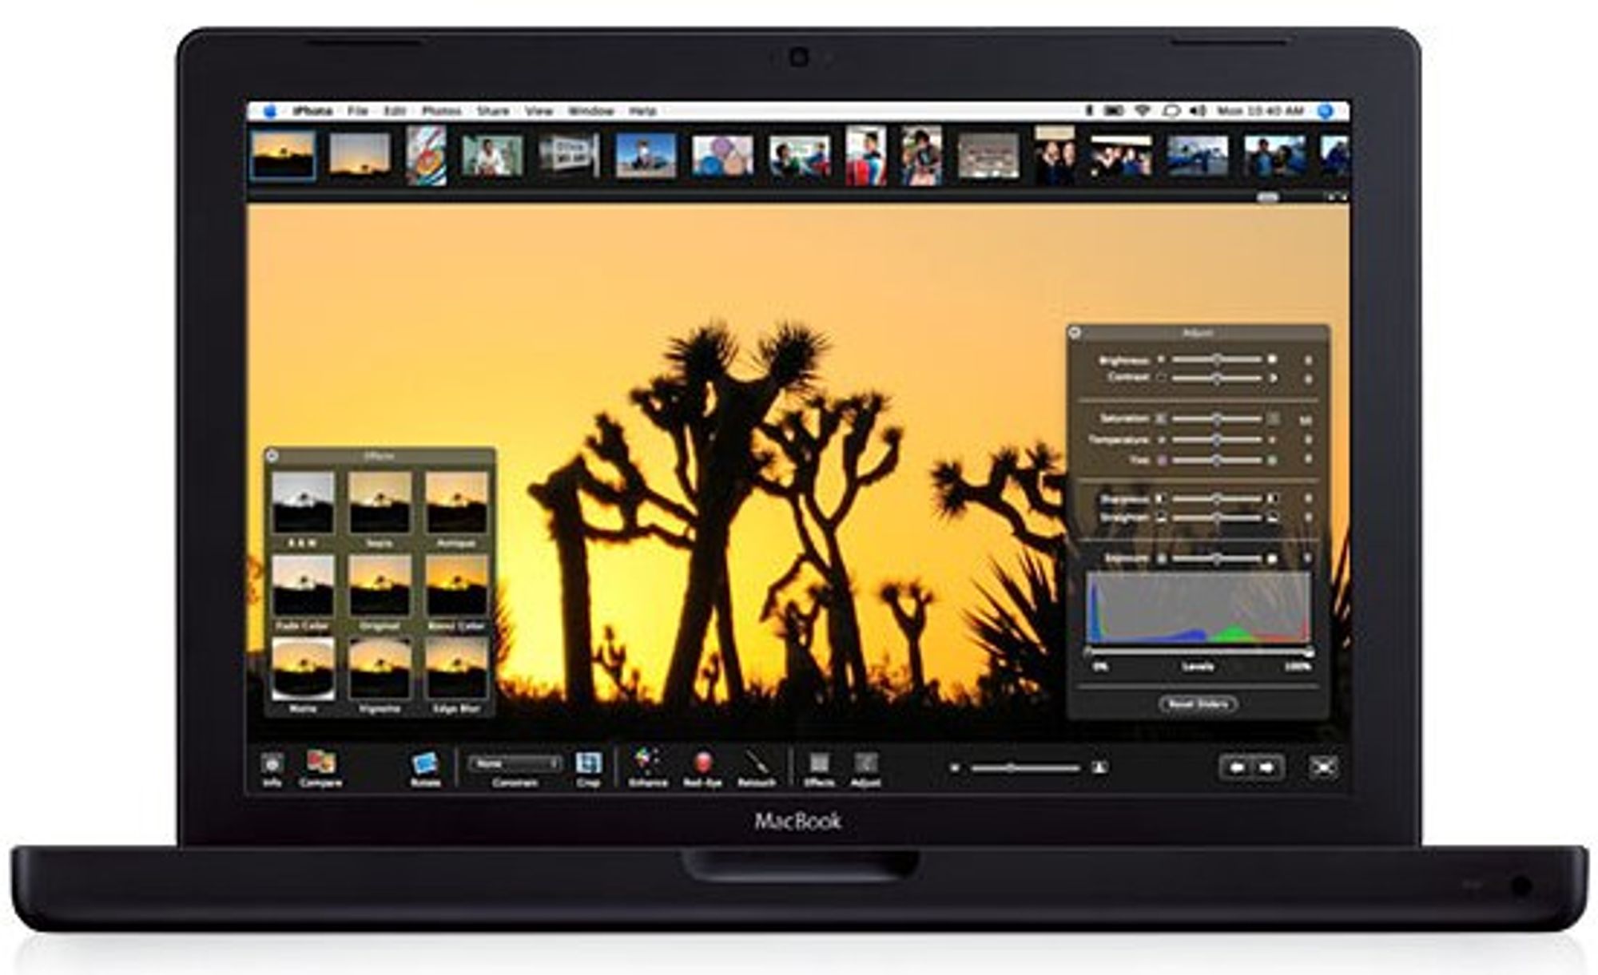Screen dimensions: 1598x975
Task: Go to next photo with right arrow
Action: click(x=1268, y=767)
